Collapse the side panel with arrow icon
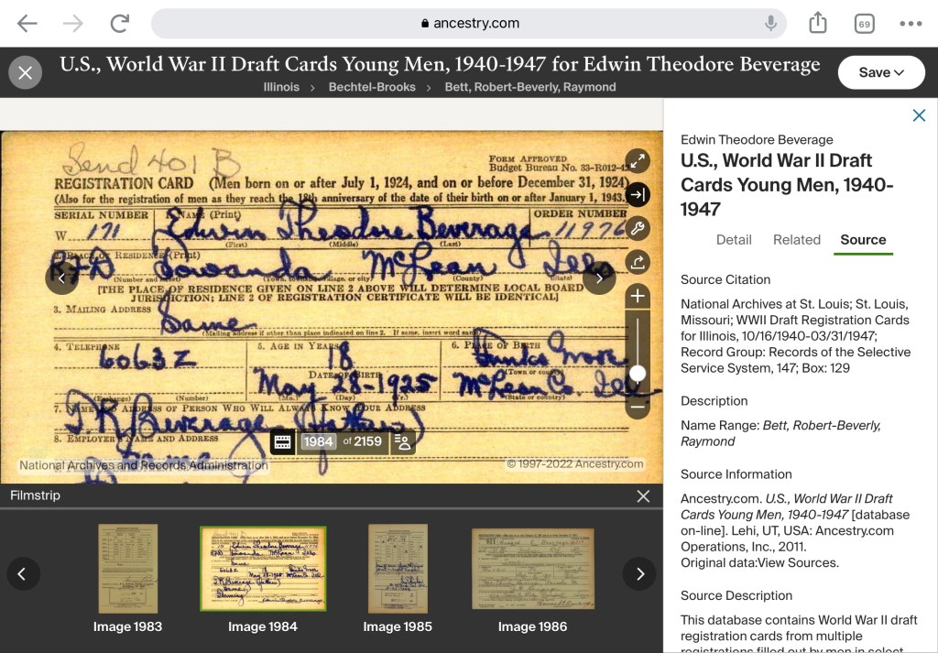 (x=638, y=195)
